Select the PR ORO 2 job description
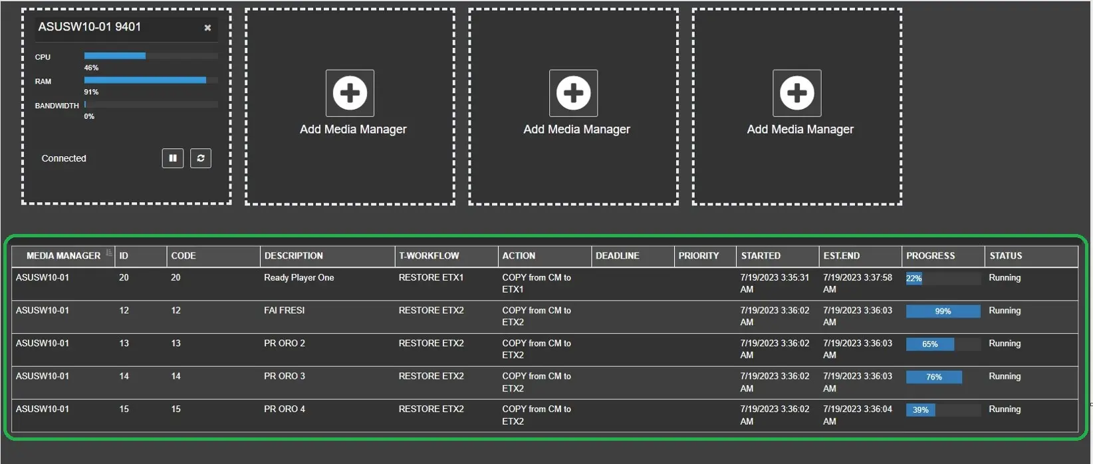This screenshot has width=1093, height=464. click(x=285, y=344)
